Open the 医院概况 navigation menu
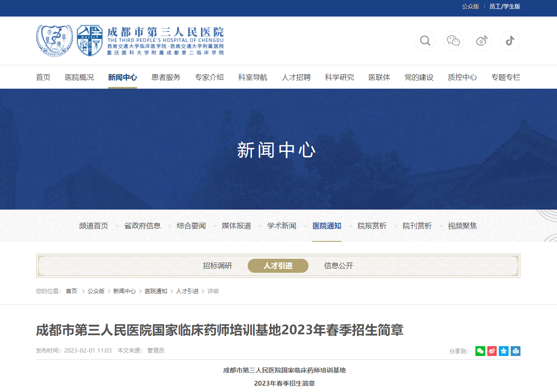This screenshot has width=557, height=392. point(79,77)
